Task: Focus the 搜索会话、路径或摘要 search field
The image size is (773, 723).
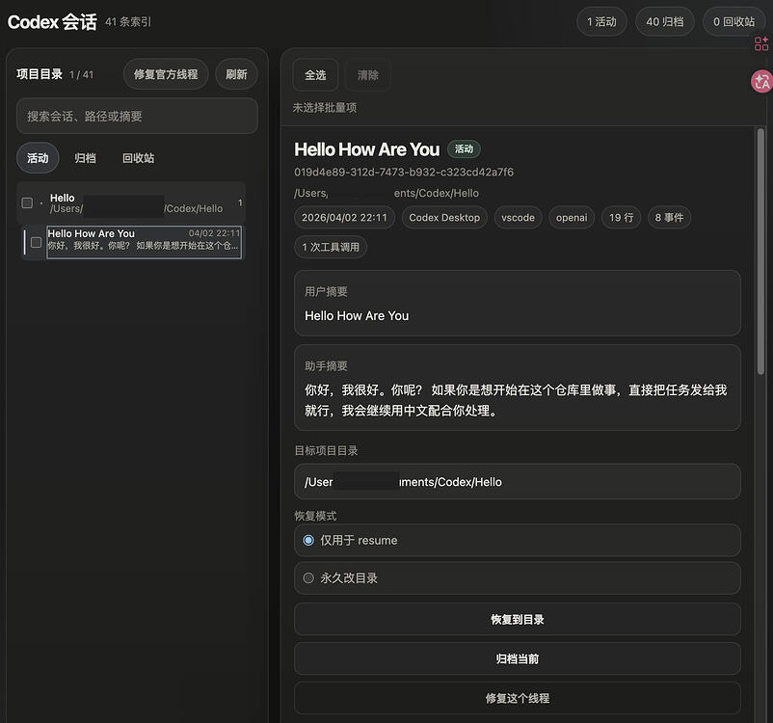Action: pyautogui.click(x=137, y=116)
